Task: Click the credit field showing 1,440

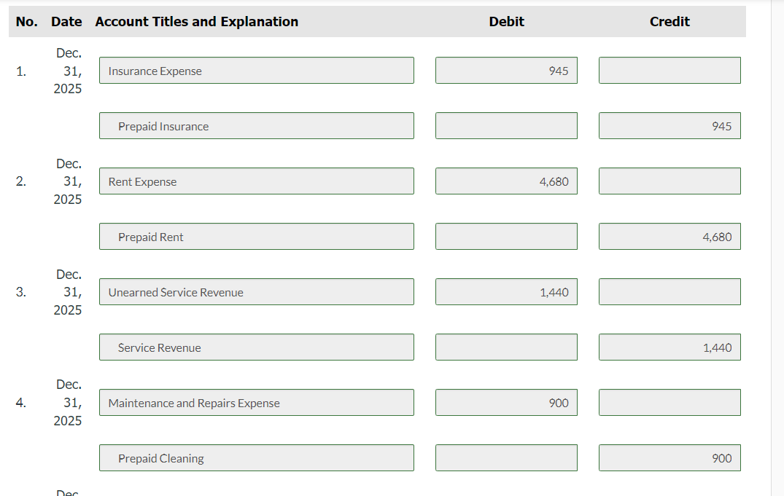Action: point(670,347)
